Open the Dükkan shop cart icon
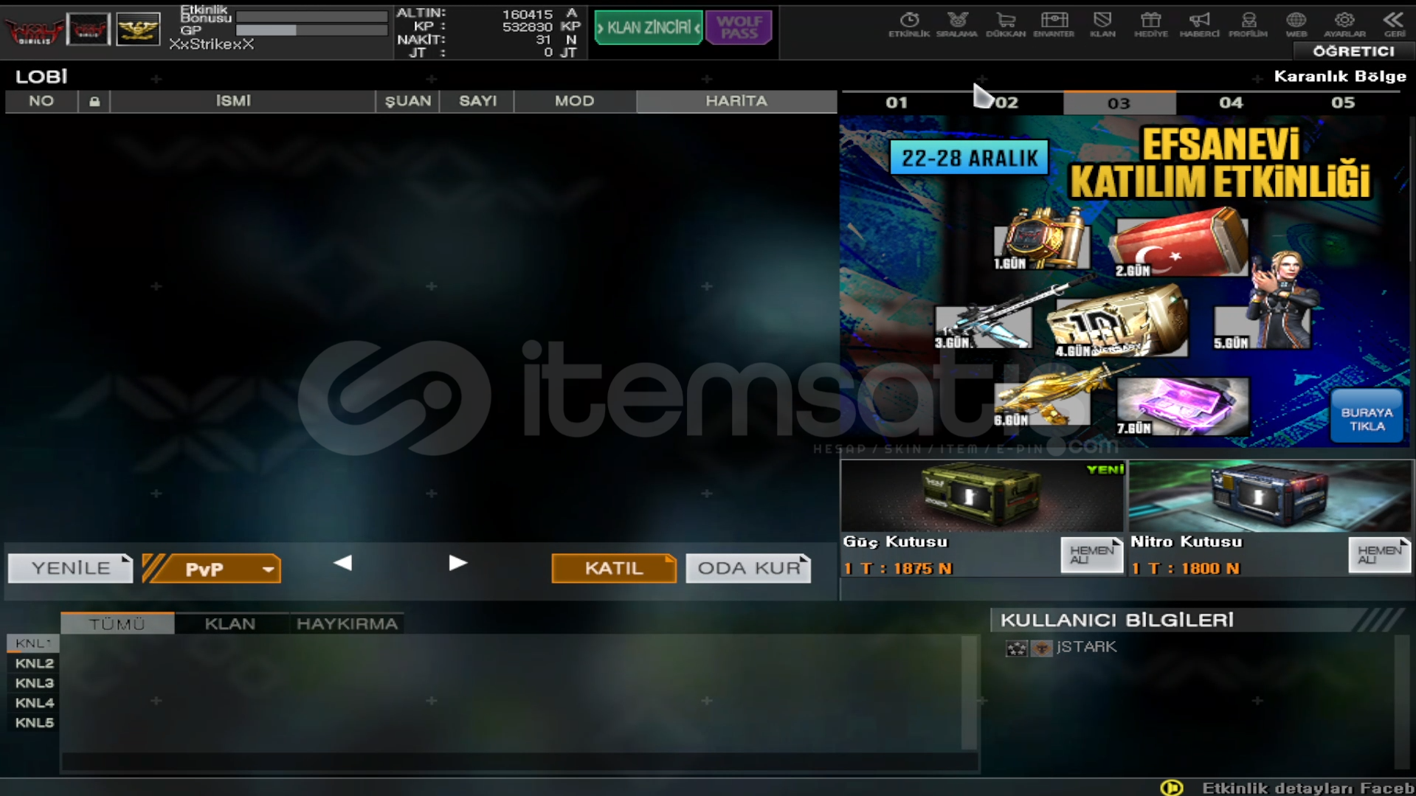The width and height of the screenshot is (1416, 796). tap(1006, 24)
